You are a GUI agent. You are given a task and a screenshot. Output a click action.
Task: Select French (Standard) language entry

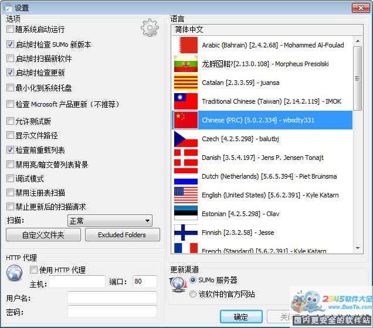coord(262,248)
